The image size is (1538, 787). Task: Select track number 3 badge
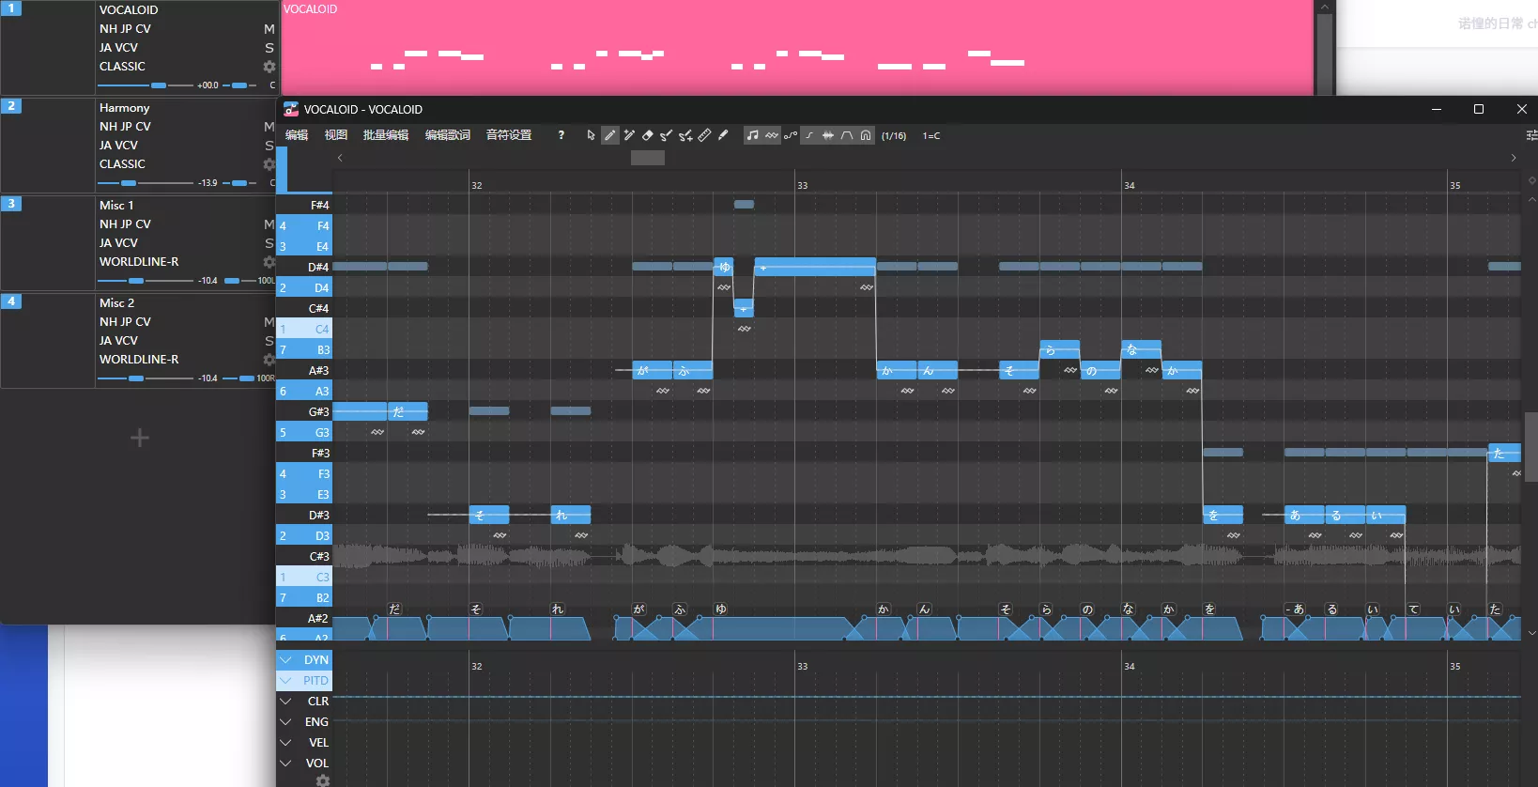[x=11, y=203]
